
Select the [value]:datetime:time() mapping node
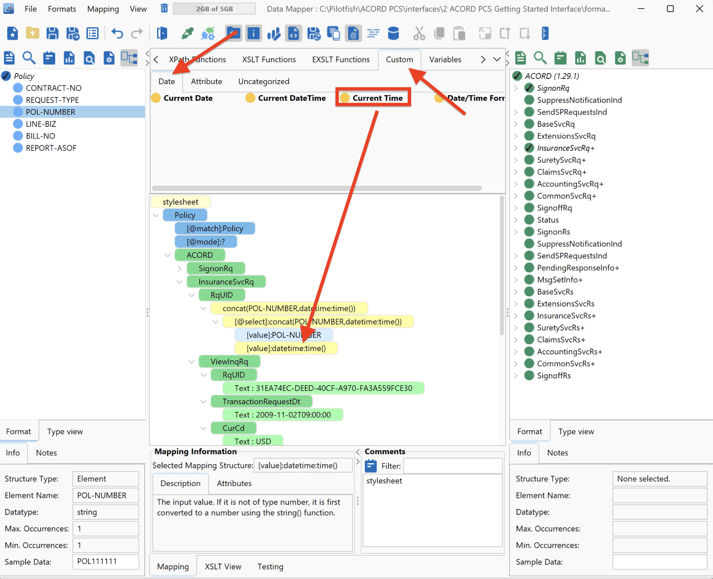click(286, 349)
